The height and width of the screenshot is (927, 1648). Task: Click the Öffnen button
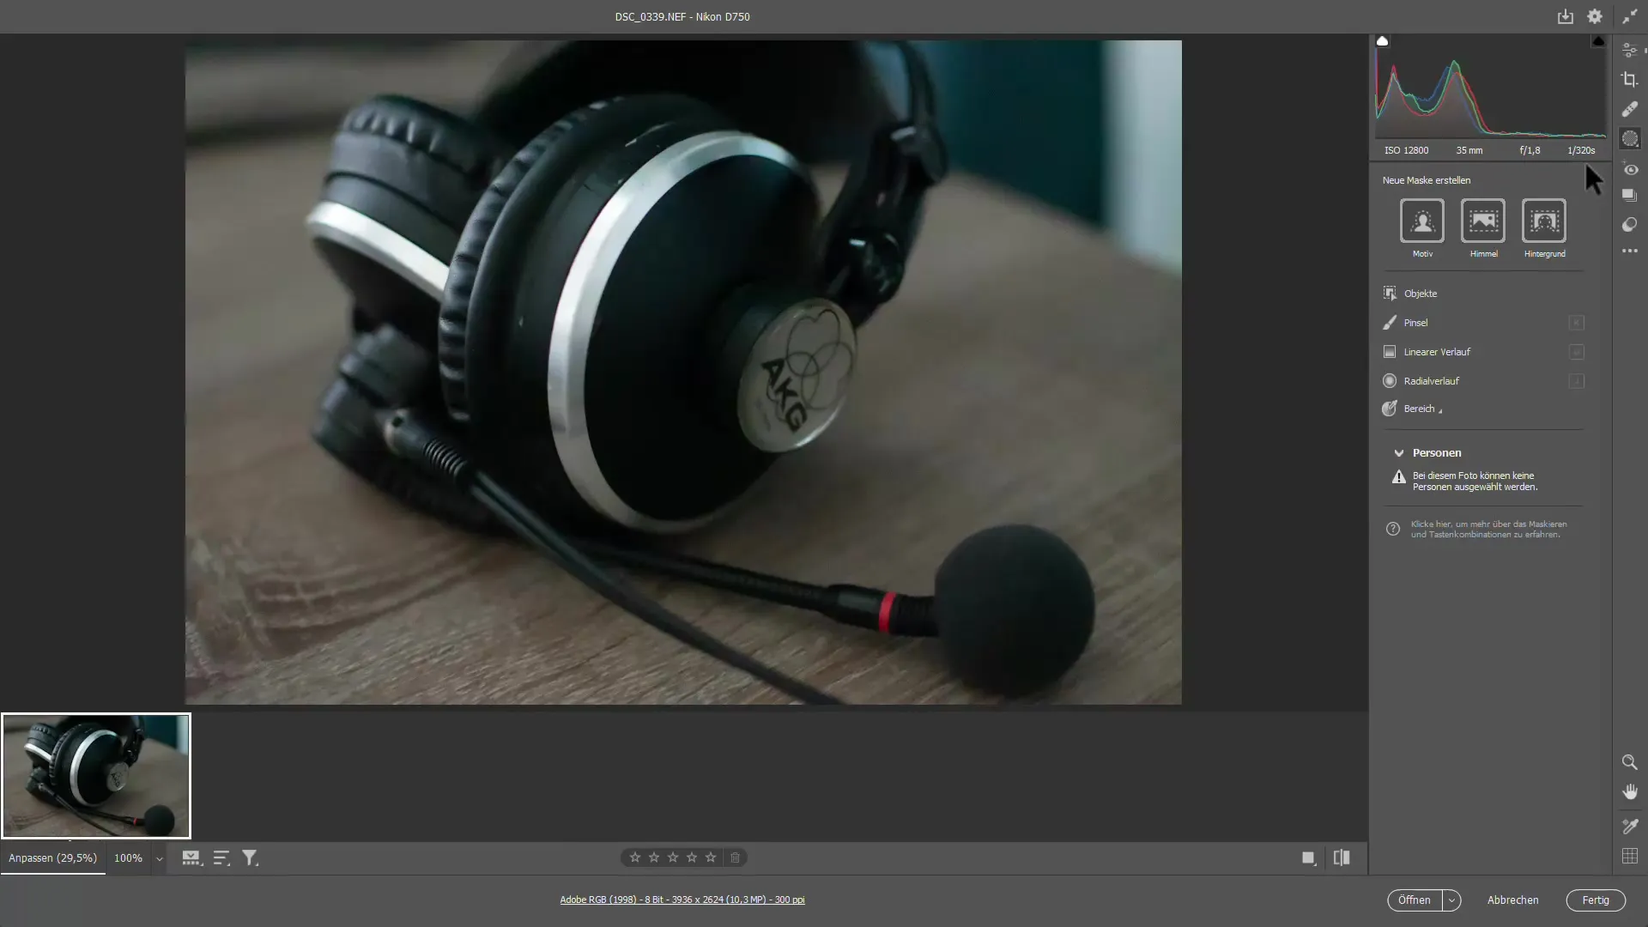pos(1414,900)
